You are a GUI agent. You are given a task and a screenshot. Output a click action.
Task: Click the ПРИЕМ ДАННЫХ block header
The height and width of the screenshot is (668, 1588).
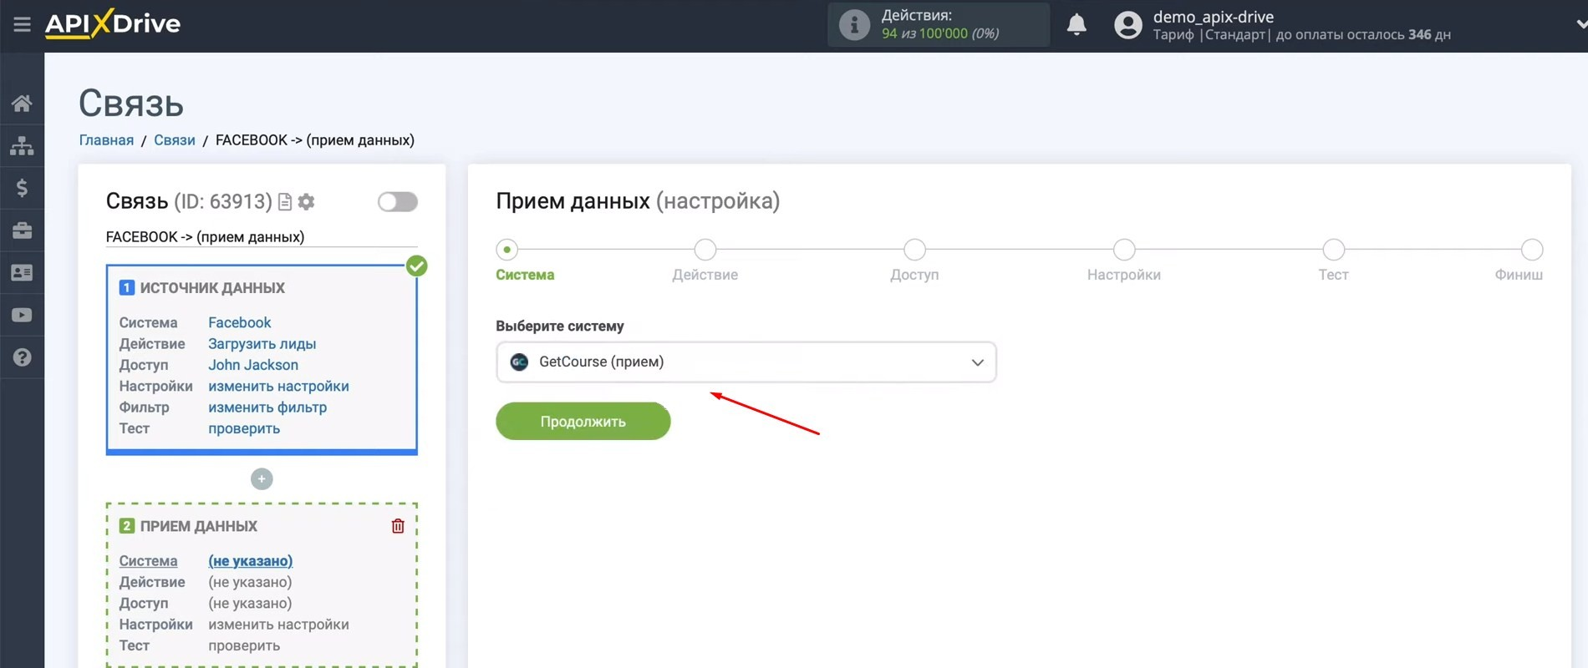tap(198, 526)
